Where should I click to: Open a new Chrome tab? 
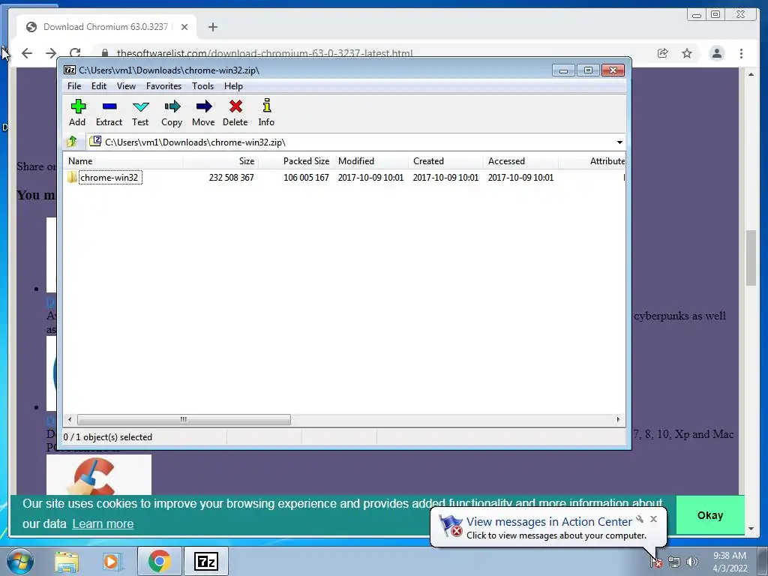(212, 27)
